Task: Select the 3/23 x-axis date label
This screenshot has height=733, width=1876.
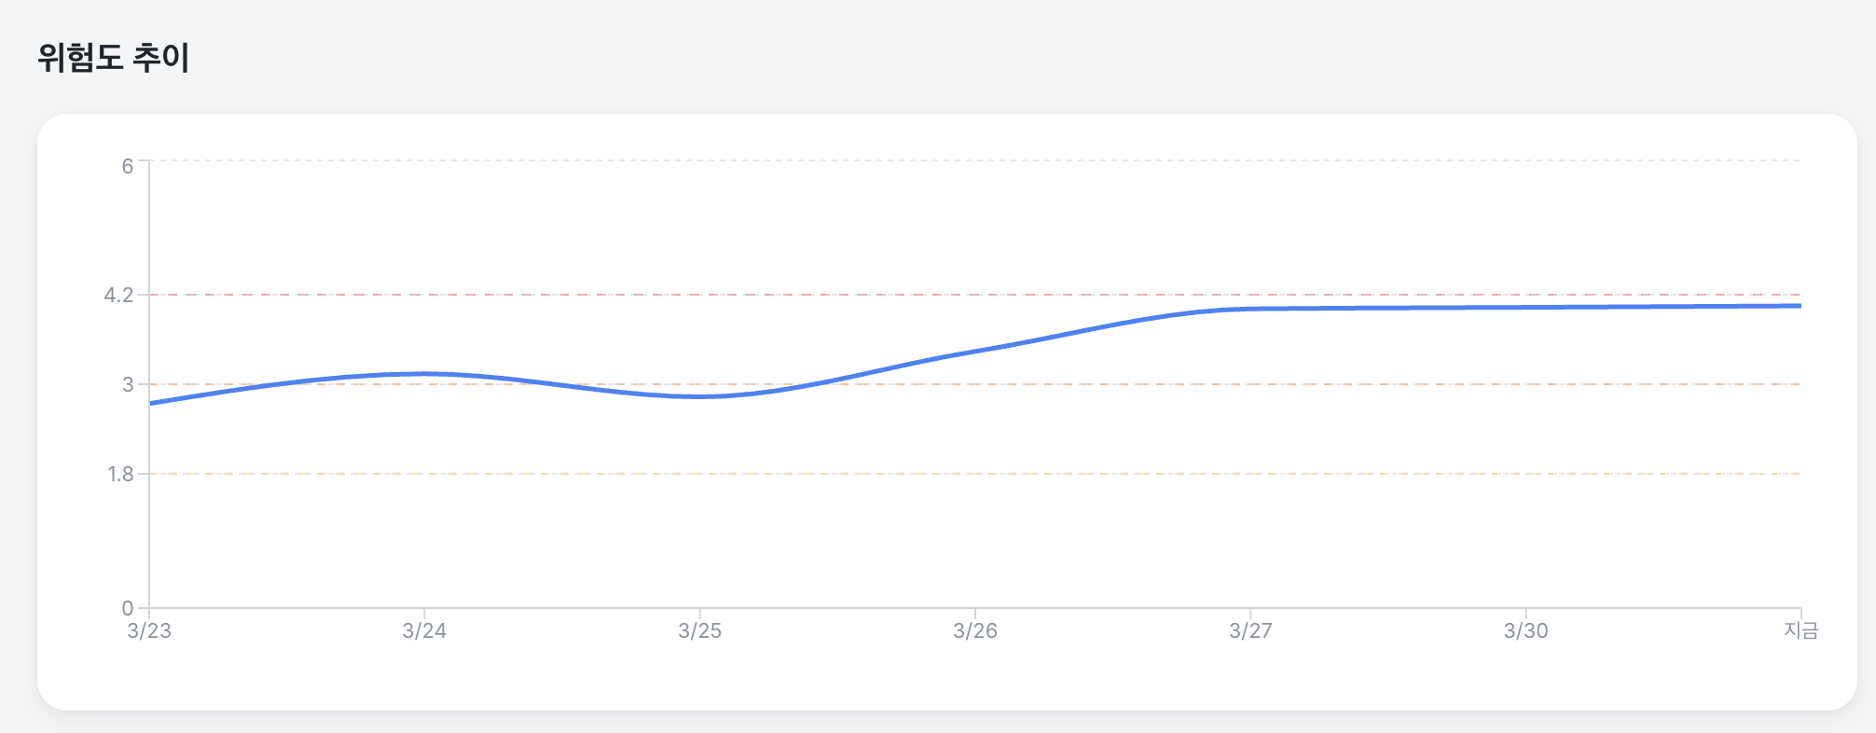Action: click(x=149, y=631)
